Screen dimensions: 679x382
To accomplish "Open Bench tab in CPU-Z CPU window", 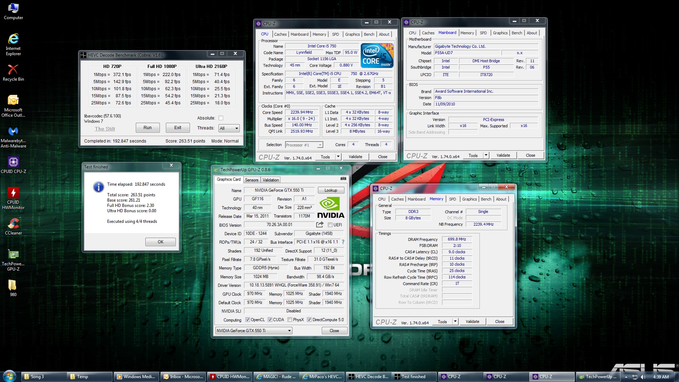I will [369, 34].
